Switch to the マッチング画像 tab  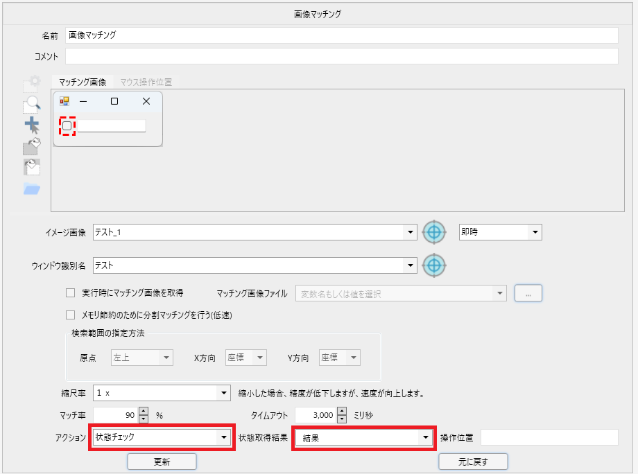[83, 82]
